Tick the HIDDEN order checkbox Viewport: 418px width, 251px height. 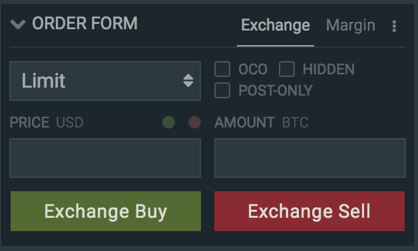(x=287, y=69)
